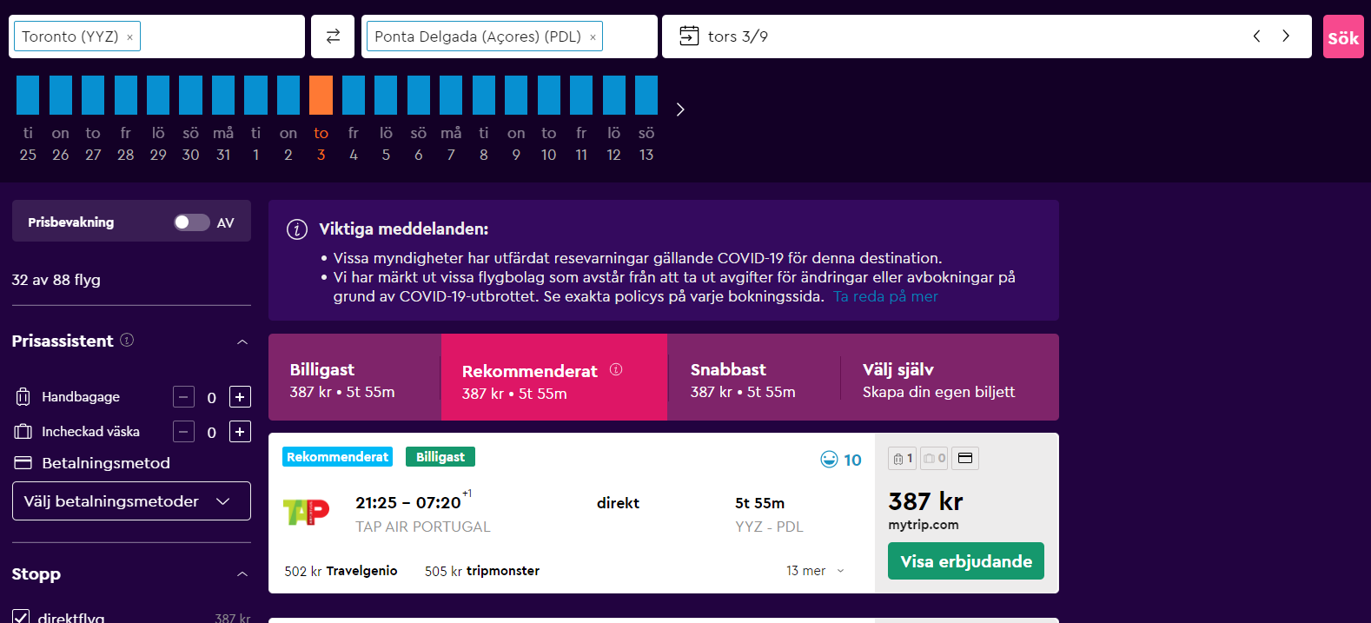Remove Toronto (YYZ) from origin field
The width and height of the screenshot is (1371, 623).
pos(130,37)
